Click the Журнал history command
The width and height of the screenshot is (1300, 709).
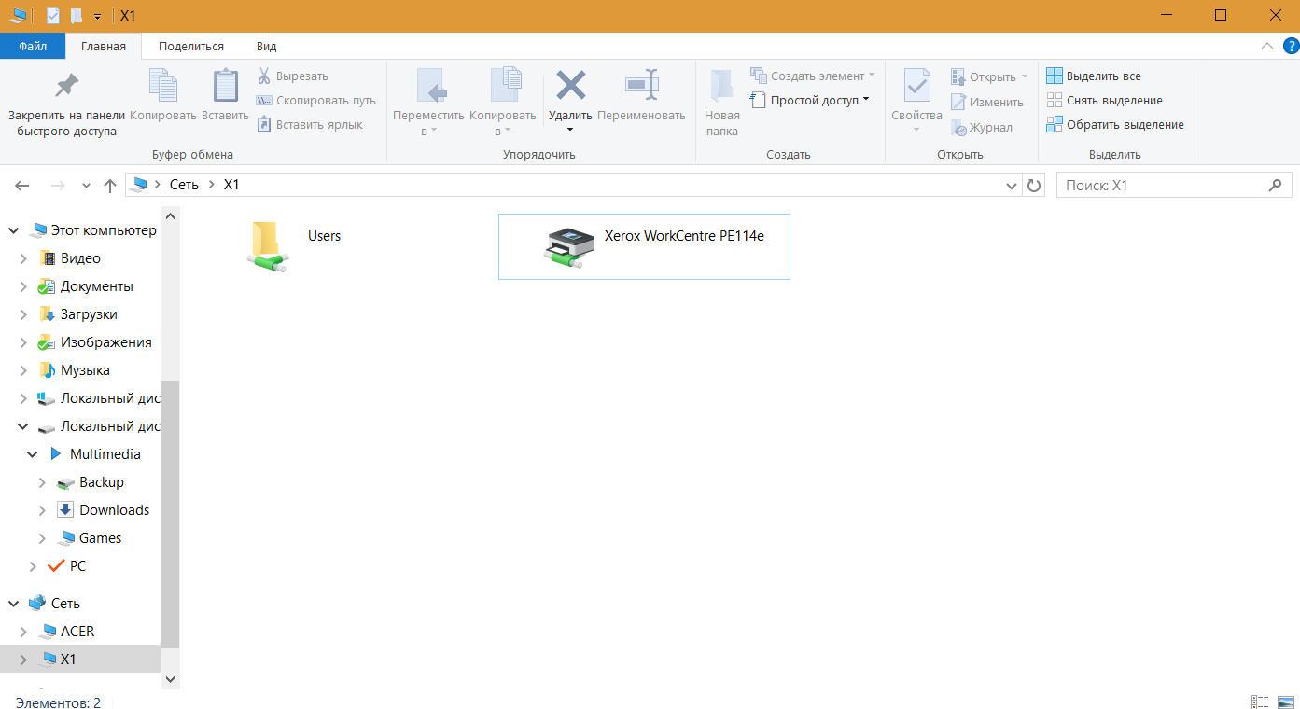tap(982, 127)
